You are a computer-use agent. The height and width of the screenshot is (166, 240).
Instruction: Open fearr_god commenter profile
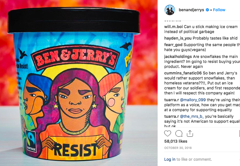(x=173, y=45)
